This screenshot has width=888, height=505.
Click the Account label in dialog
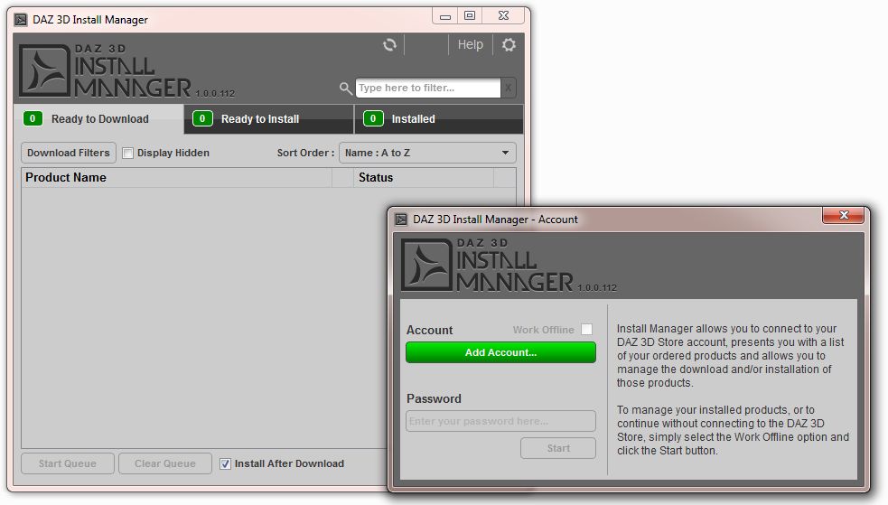tap(429, 330)
